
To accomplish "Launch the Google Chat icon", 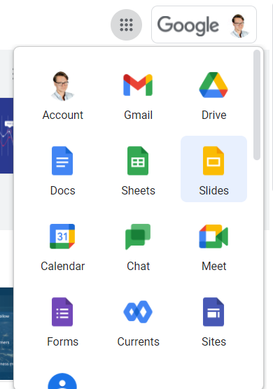I will 138,236.
